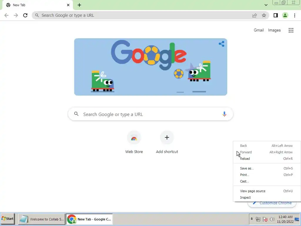This screenshot has height=226, width=301.
Task: Choose Inspect from context menu
Action: pyautogui.click(x=267, y=197)
